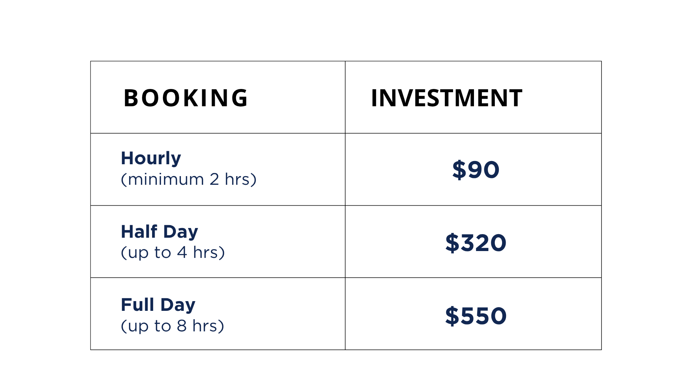This screenshot has height=389, width=692.
Task: Click the digit 8 in up to 8 hrs
Action: 182,326
